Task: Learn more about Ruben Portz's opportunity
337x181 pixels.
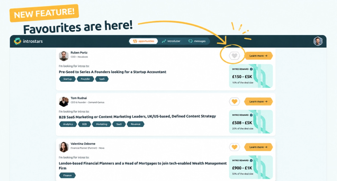Action: pyautogui.click(x=258, y=56)
